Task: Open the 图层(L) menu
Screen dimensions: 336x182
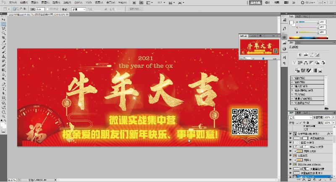Action: coord(45,3)
